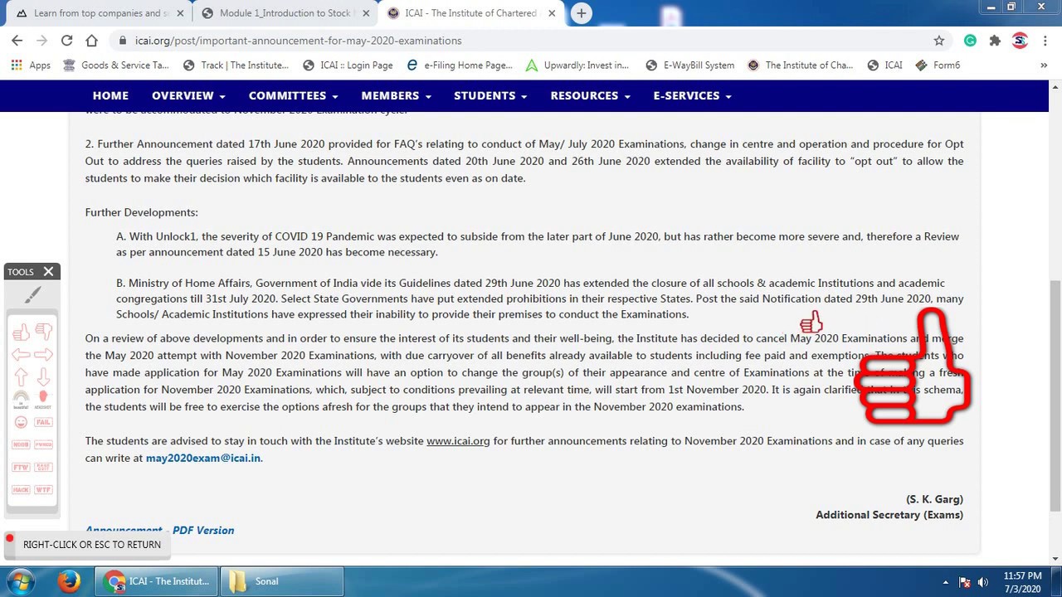Select the headshot stamp
The width and height of the screenshot is (1062, 597).
[44, 400]
